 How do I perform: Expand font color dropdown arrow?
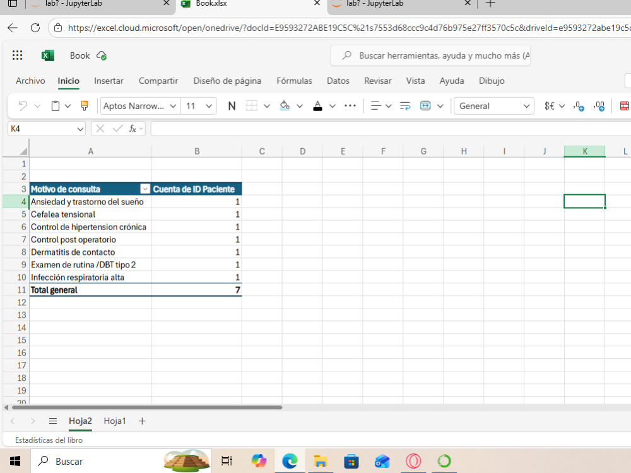click(333, 106)
